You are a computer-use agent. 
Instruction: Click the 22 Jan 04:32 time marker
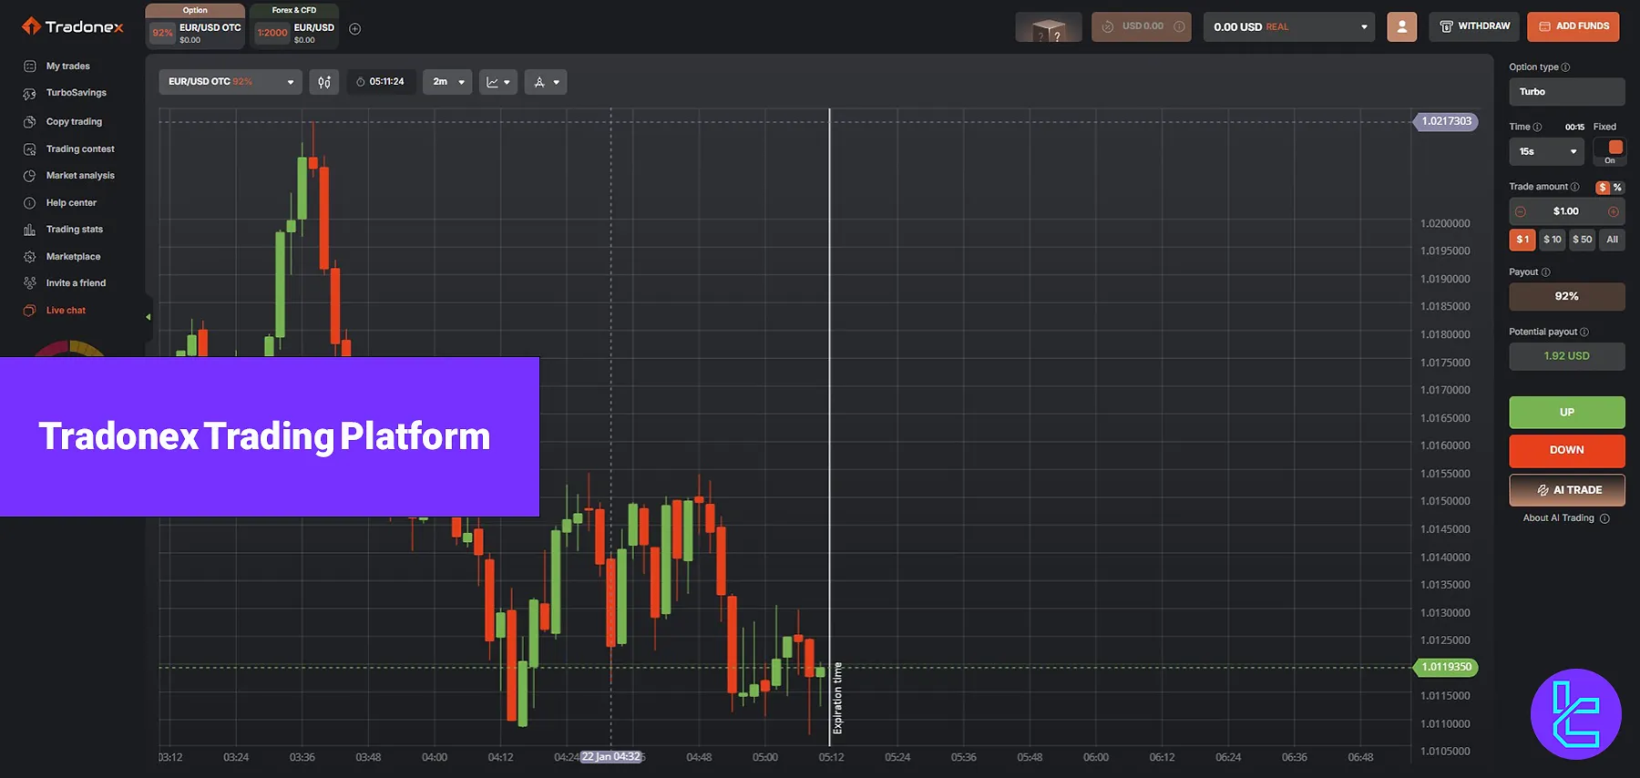point(611,757)
